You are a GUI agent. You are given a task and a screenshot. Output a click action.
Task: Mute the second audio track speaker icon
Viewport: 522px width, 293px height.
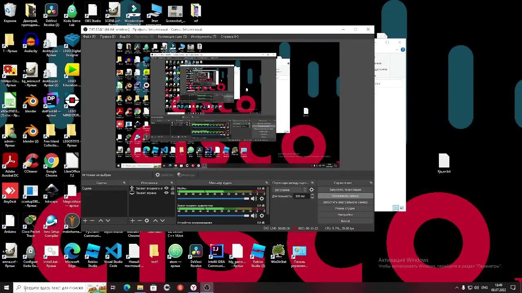pos(254,216)
